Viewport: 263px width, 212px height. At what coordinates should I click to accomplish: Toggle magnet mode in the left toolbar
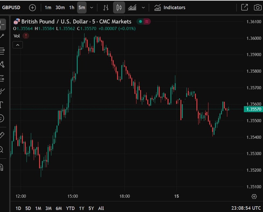pyautogui.click(x=2, y=167)
